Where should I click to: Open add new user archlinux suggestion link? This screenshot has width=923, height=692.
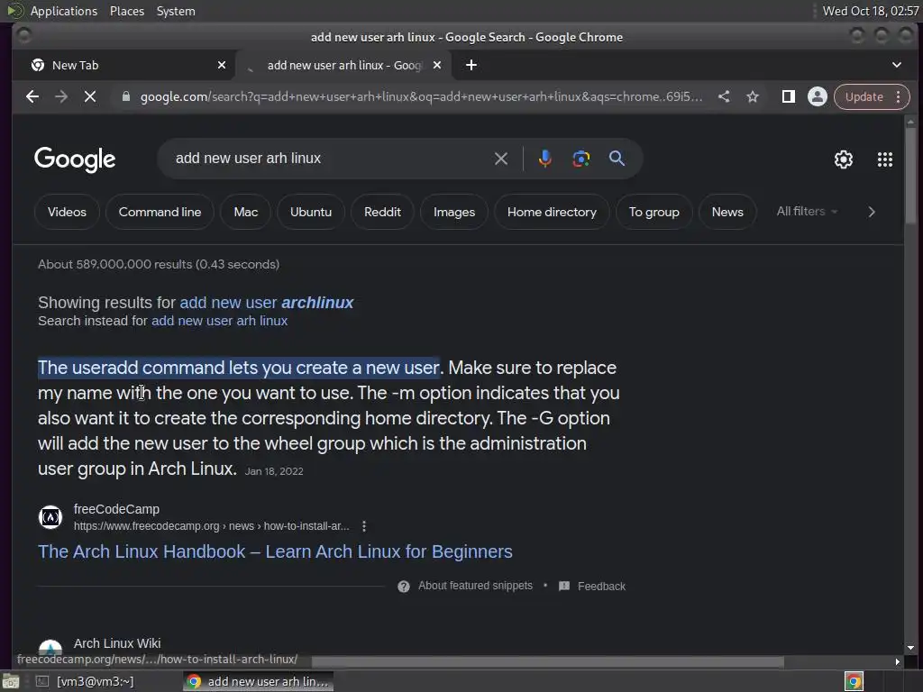[x=266, y=303]
